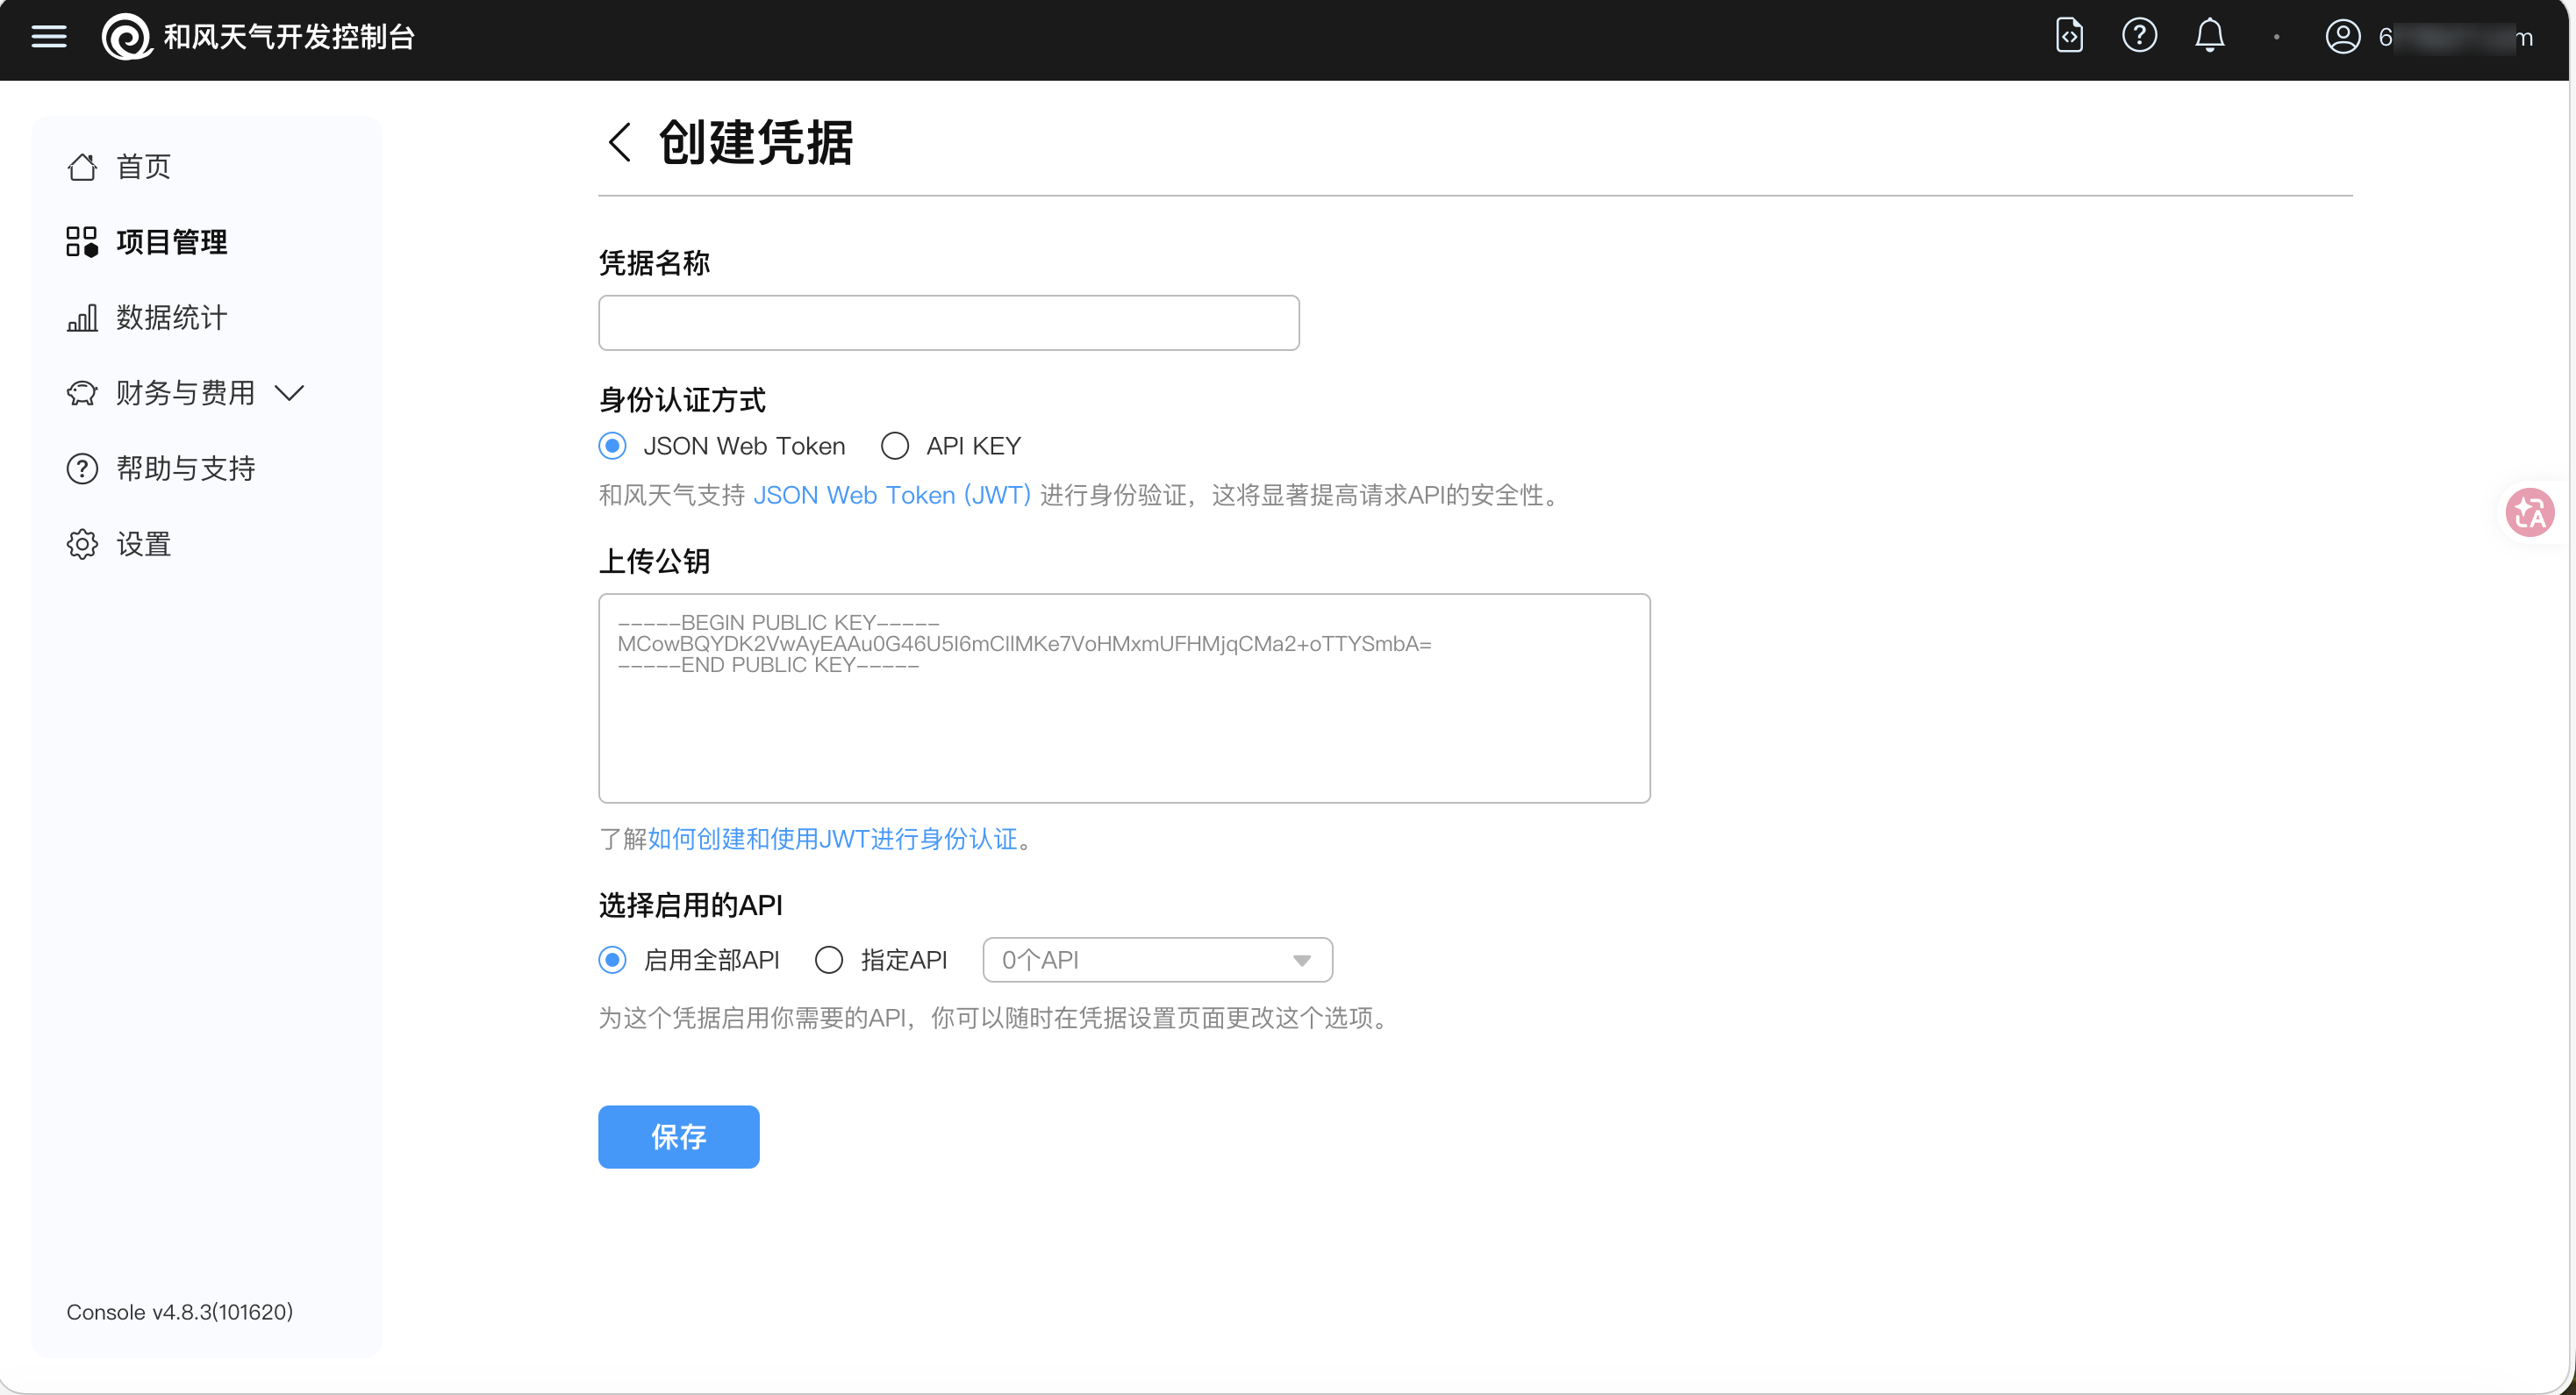Viewport: 2576px width, 1395px height.
Task: Click the QWeather swirl logo
Action: (127, 37)
